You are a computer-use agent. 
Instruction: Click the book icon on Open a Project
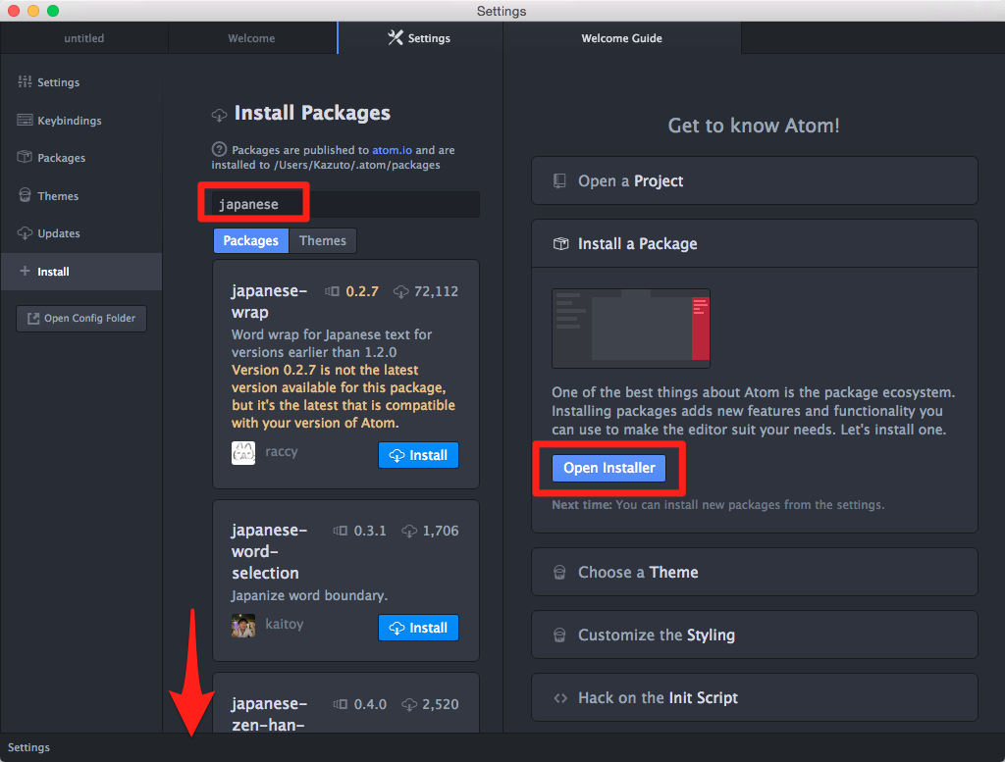point(559,181)
